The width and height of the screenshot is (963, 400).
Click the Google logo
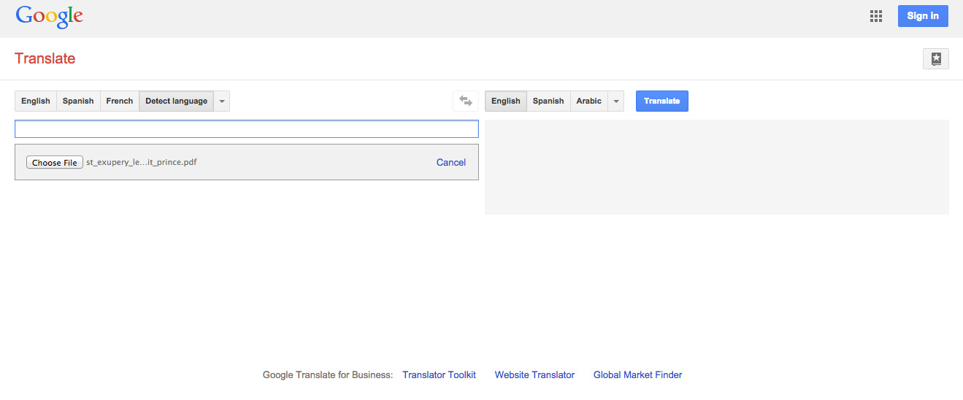pos(49,17)
